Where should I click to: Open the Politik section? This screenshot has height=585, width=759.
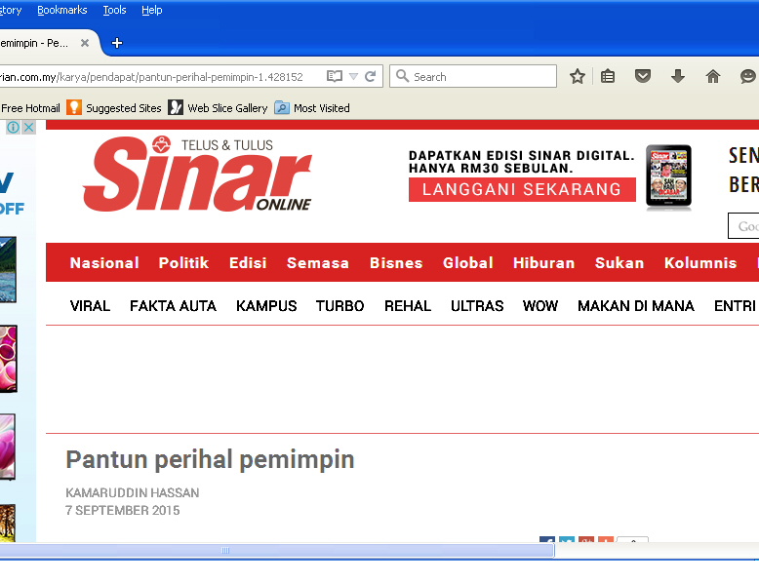point(183,262)
